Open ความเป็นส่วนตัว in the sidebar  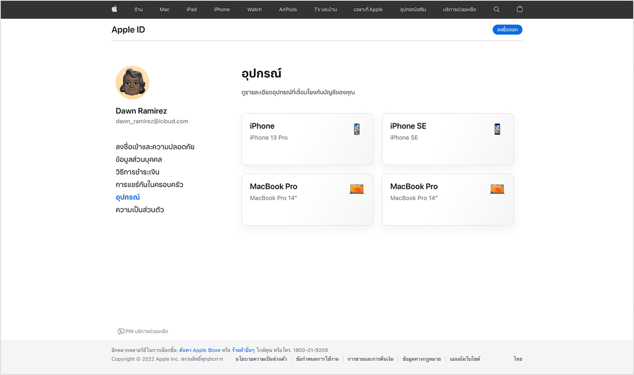(x=139, y=210)
